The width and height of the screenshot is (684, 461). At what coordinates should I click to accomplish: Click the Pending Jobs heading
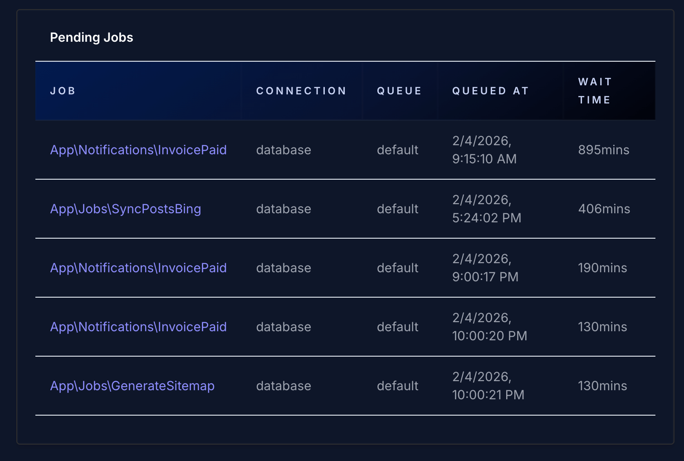91,37
